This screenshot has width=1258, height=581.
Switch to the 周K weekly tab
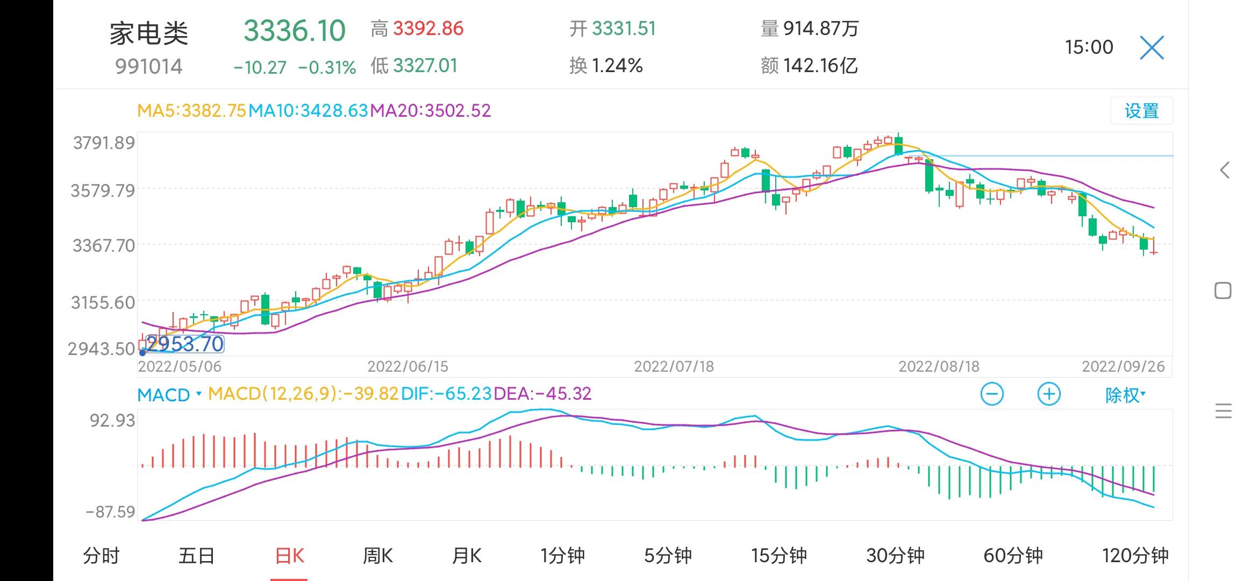[377, 555]
